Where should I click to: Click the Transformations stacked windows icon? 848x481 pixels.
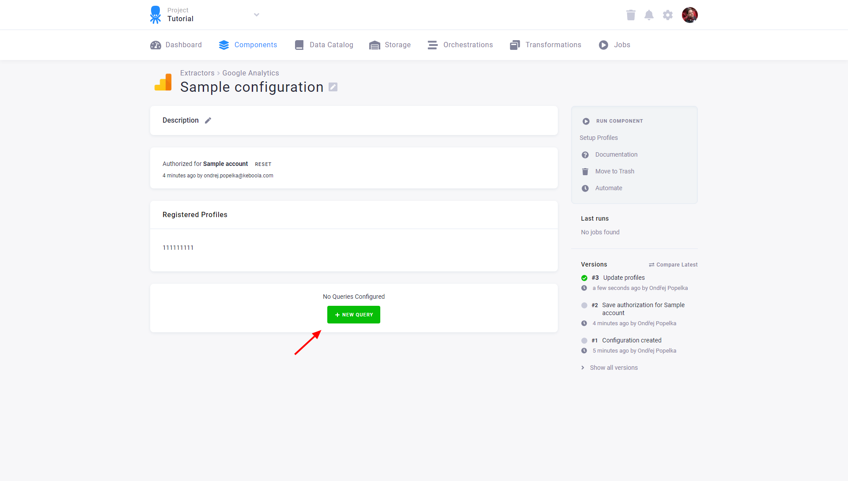[515, 45]
